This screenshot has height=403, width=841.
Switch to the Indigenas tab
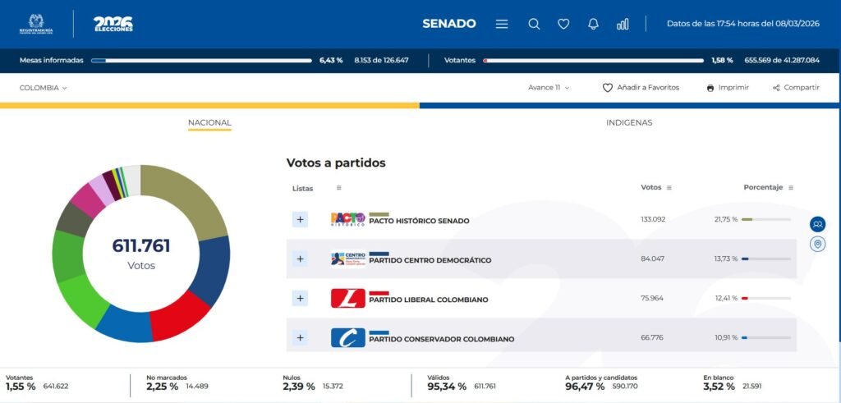point(629,123)
